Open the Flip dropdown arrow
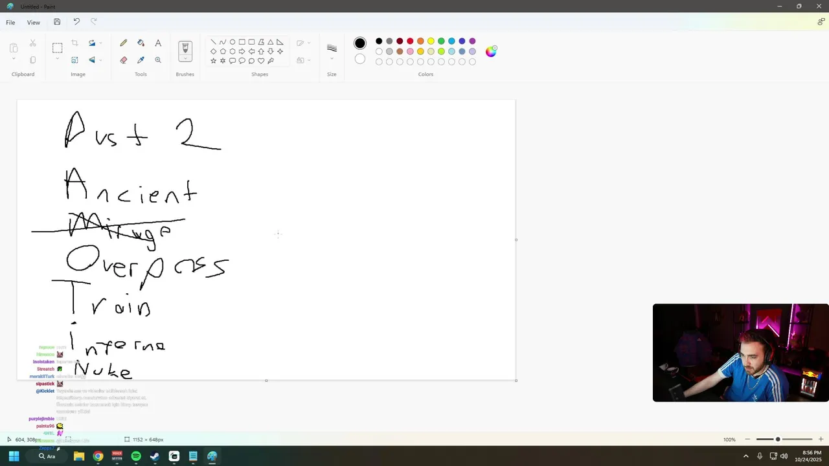Viewport: 829px width, 466px height. coord(100,60)
